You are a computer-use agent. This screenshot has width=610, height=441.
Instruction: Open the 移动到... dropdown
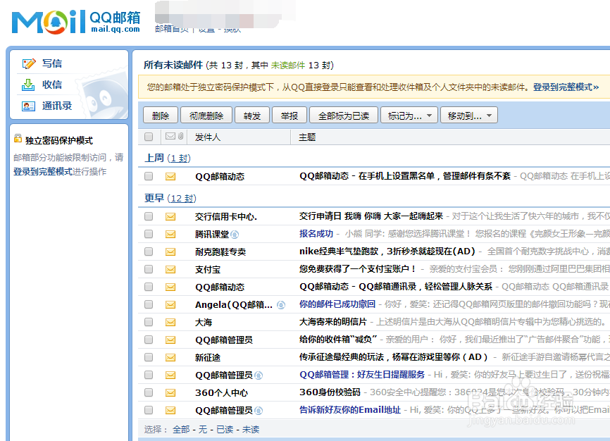click(x=469, y=116)
